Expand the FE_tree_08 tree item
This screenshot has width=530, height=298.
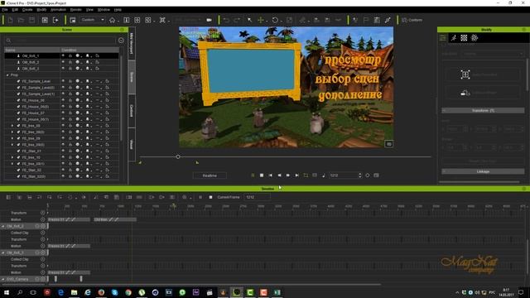12,126
